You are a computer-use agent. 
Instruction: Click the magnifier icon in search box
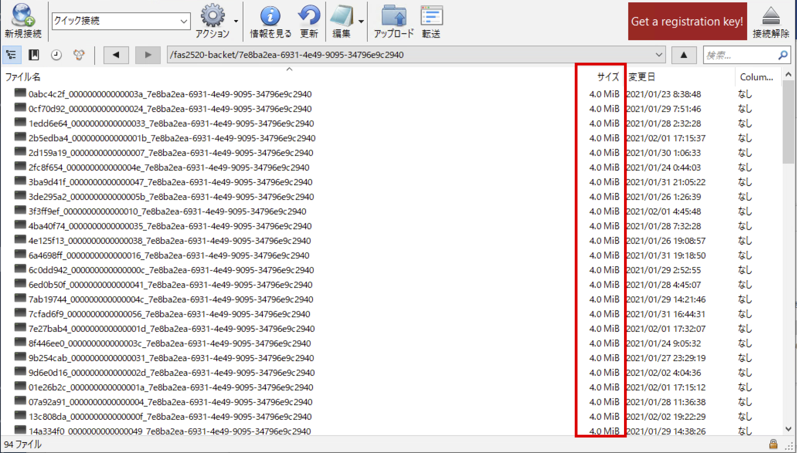(783, 55)
